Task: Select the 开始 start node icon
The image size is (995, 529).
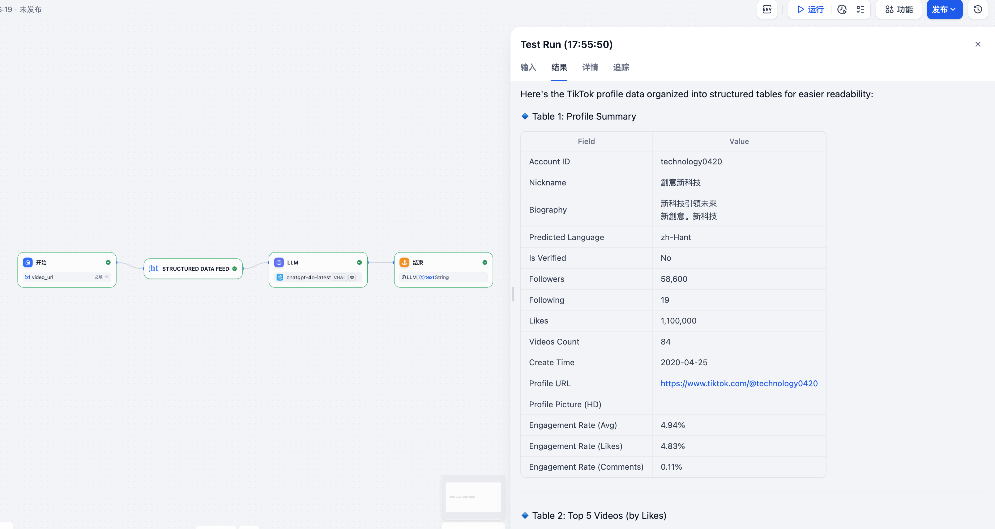Action: (28, 263)
